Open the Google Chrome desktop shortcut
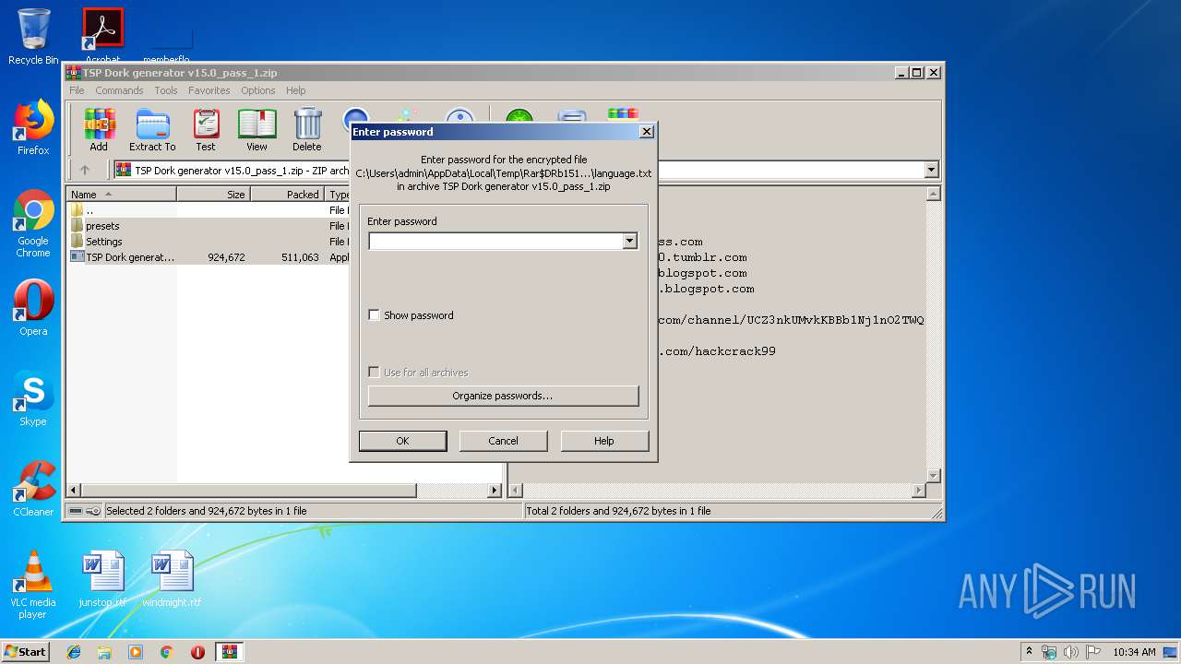Screen dimensions: 1181x664 point(33,224)
